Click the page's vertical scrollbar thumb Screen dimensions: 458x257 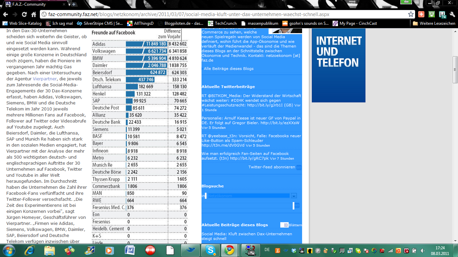click(x=455, y=70)
